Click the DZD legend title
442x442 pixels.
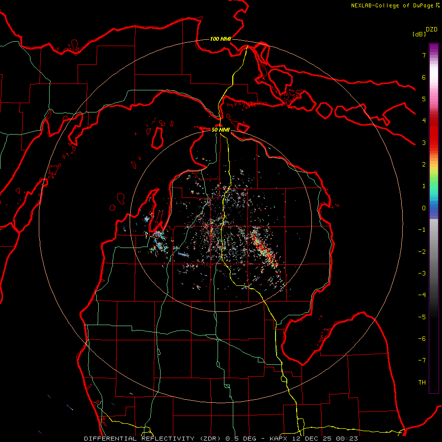click(432, 29)
